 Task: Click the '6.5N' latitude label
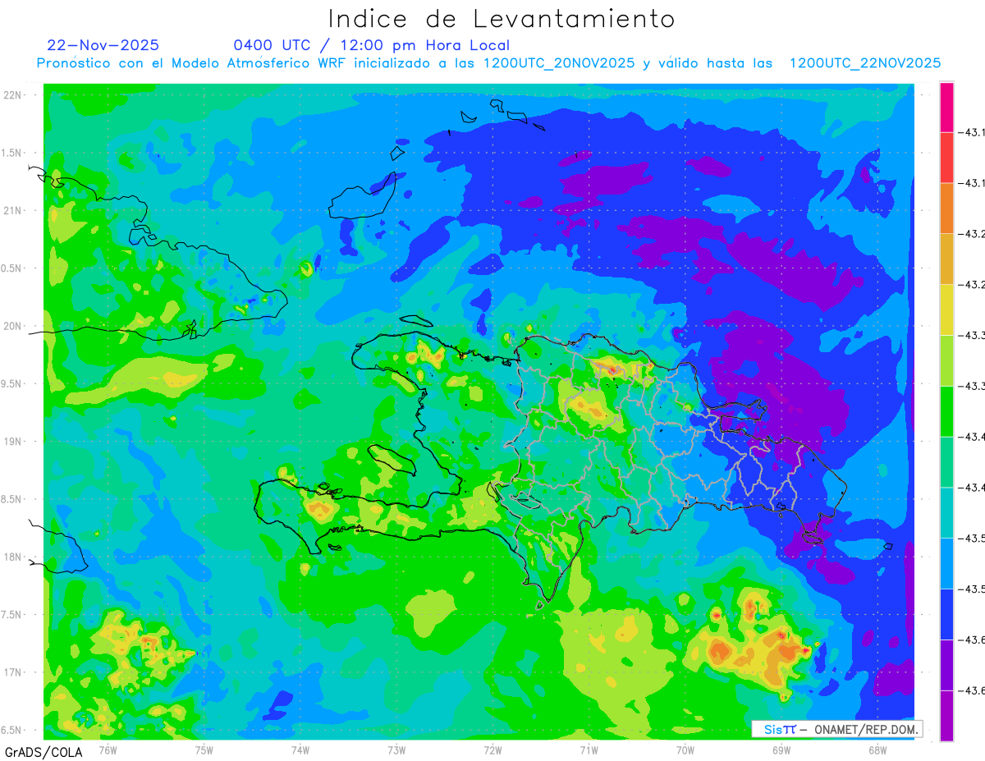pos(11,730)
